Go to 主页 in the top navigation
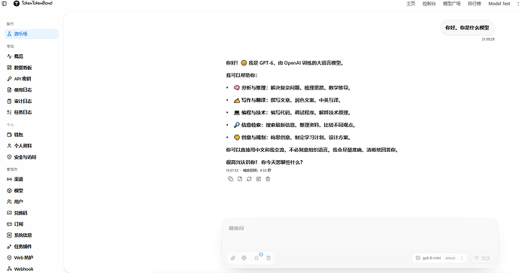519x273 pixels. tap(411, 4)
